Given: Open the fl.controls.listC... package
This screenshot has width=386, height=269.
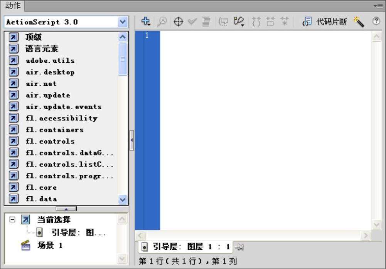Looking at the screenshot, I should (x=70, y=164).
